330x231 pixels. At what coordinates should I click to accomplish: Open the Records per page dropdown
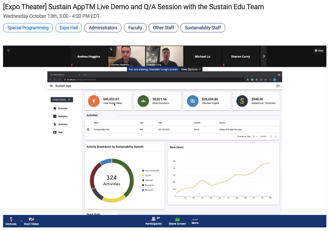click(x=255, y=136)
